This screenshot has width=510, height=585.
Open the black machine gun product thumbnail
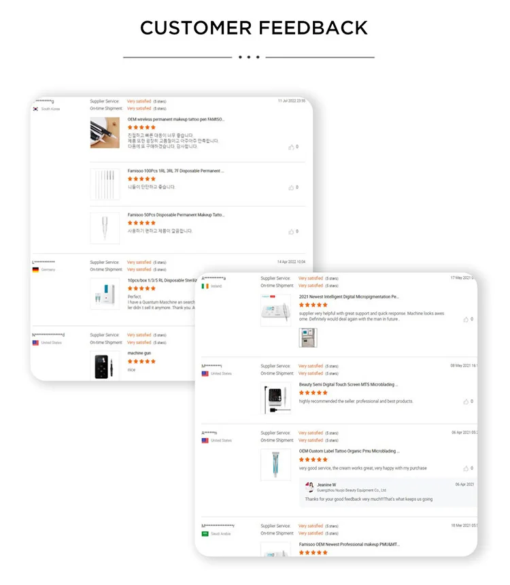tap(105, 366)
